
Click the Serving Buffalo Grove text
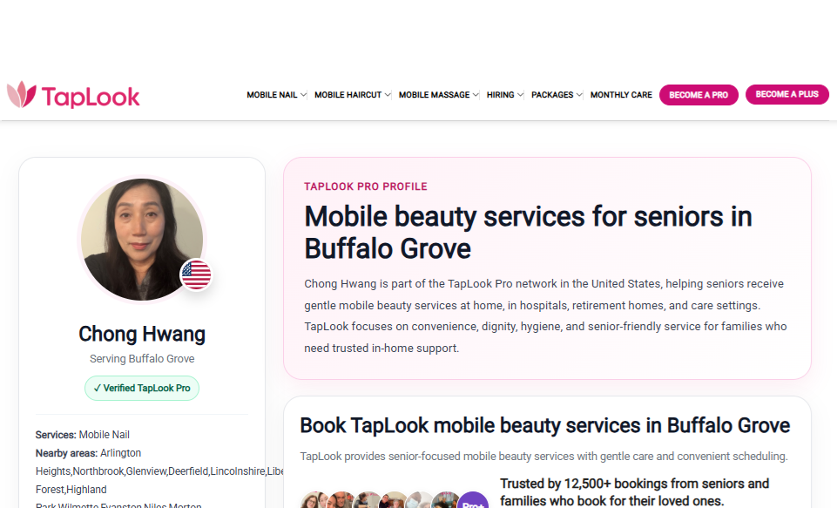(x=142, y=358)
